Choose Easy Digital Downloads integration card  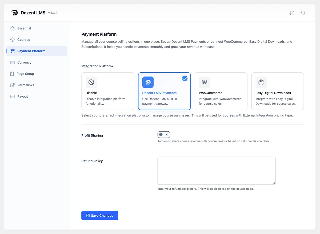click(278, 91)
